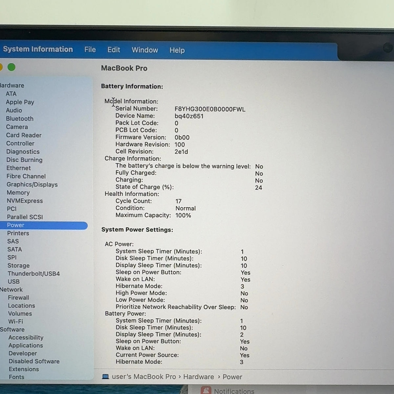Select SAS in the sidebar
Viewport: 394px width, 394px height.
(13, 241)
